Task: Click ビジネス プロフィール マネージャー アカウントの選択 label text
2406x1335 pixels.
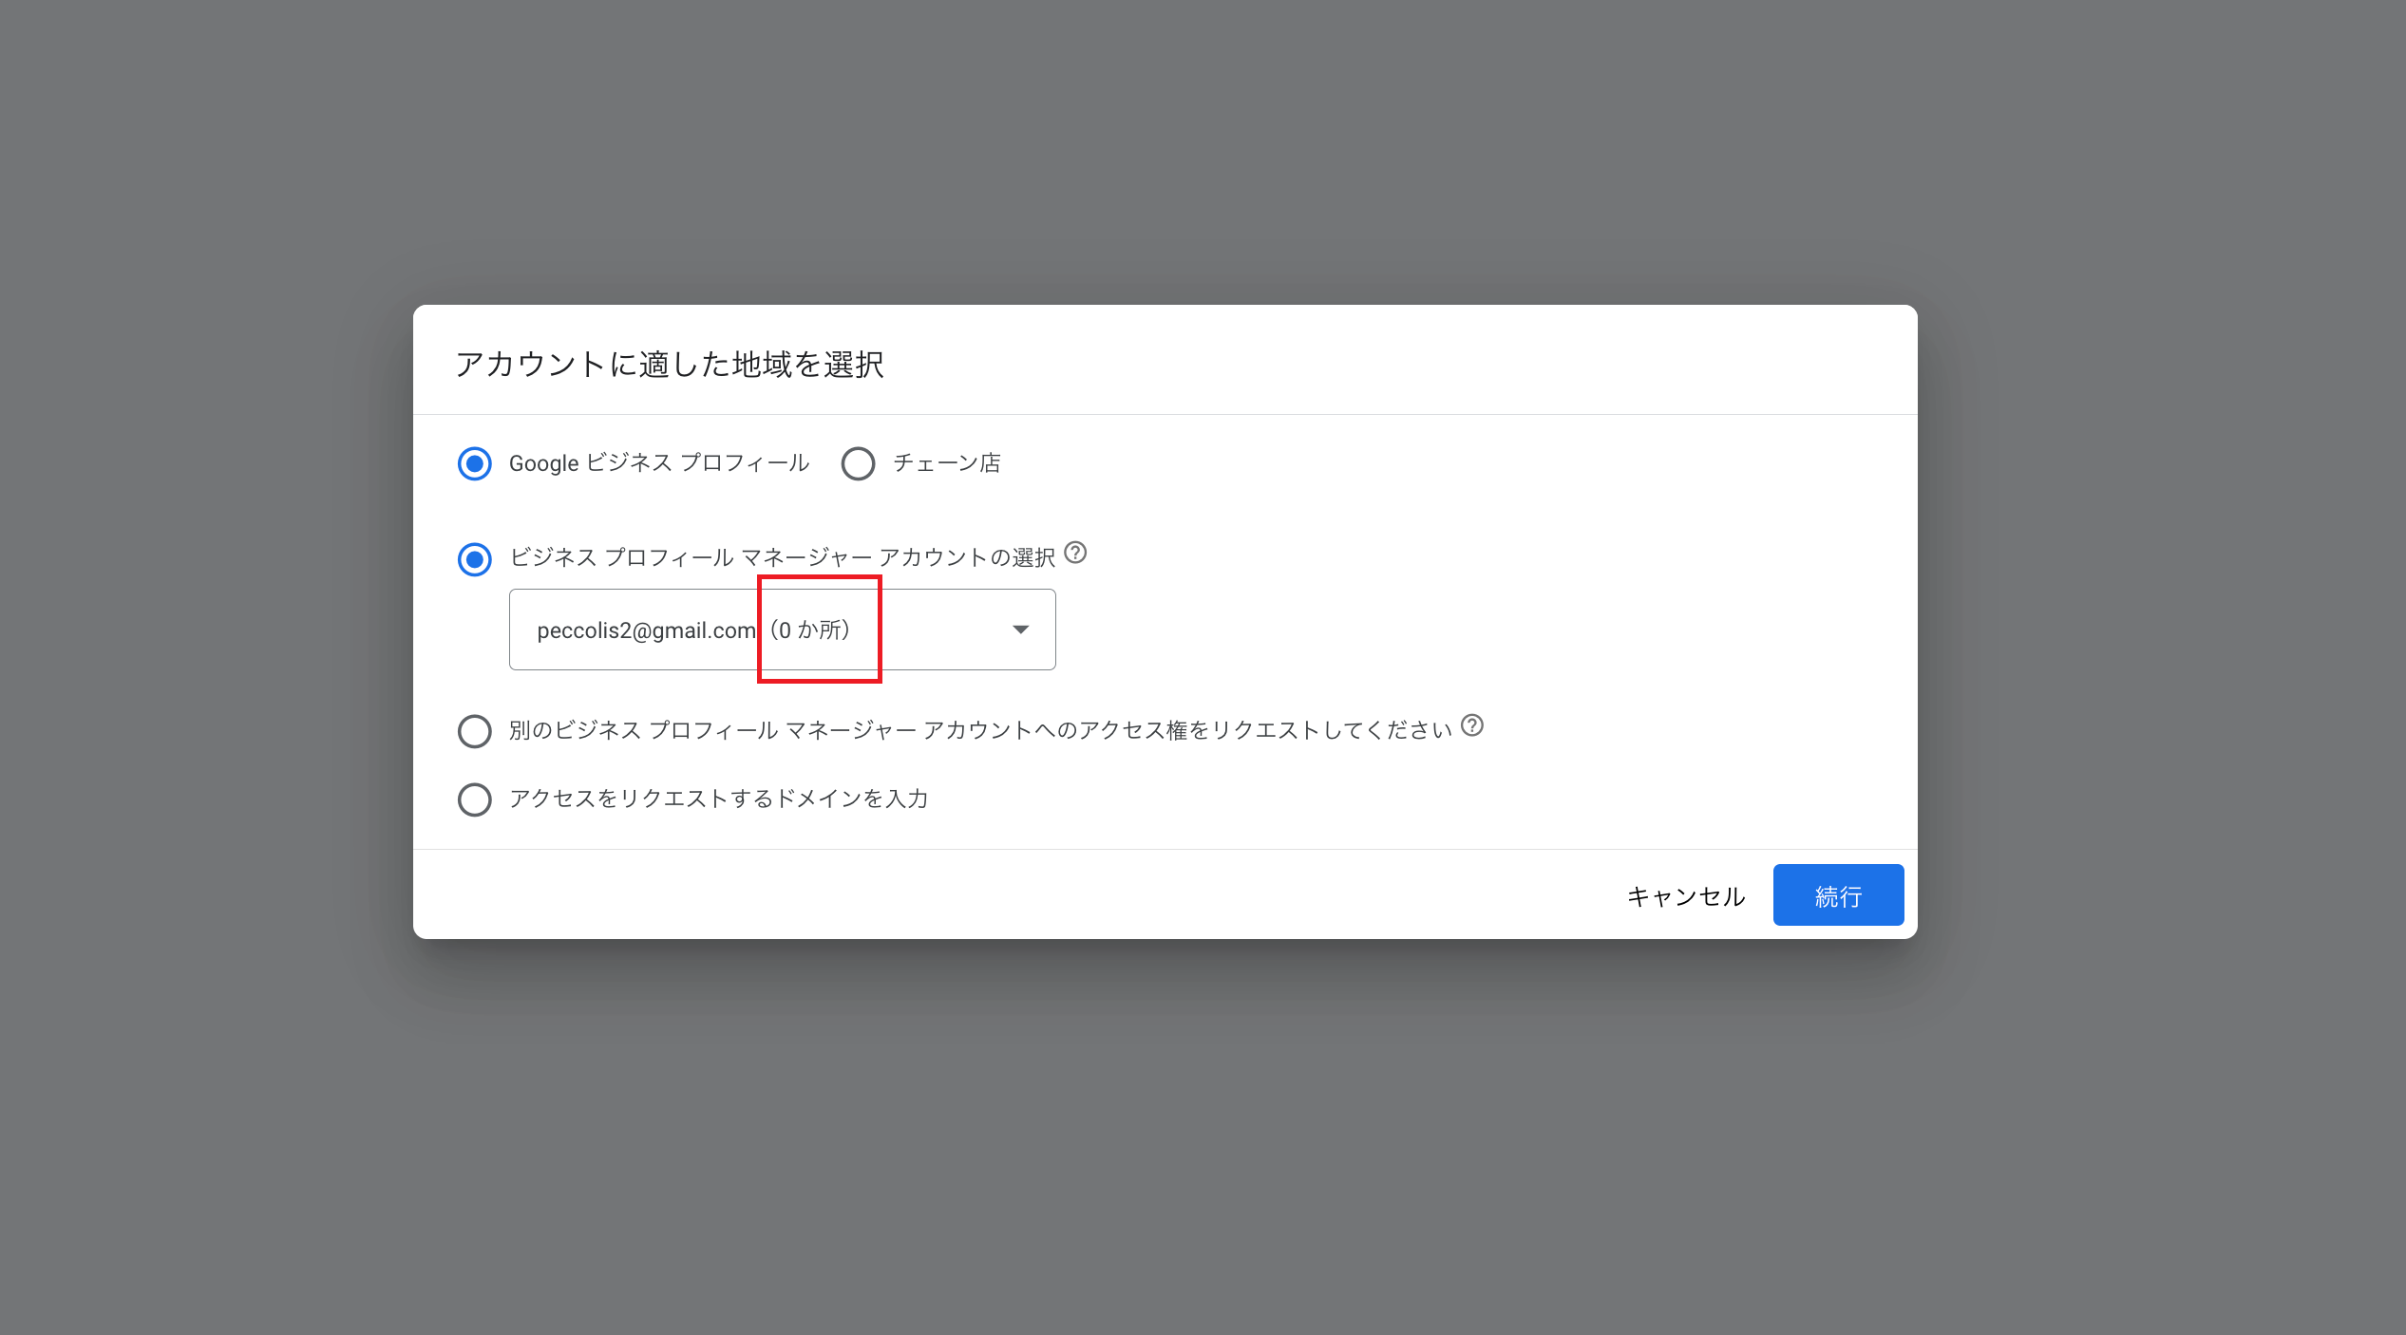Action: tap(782, 557)
